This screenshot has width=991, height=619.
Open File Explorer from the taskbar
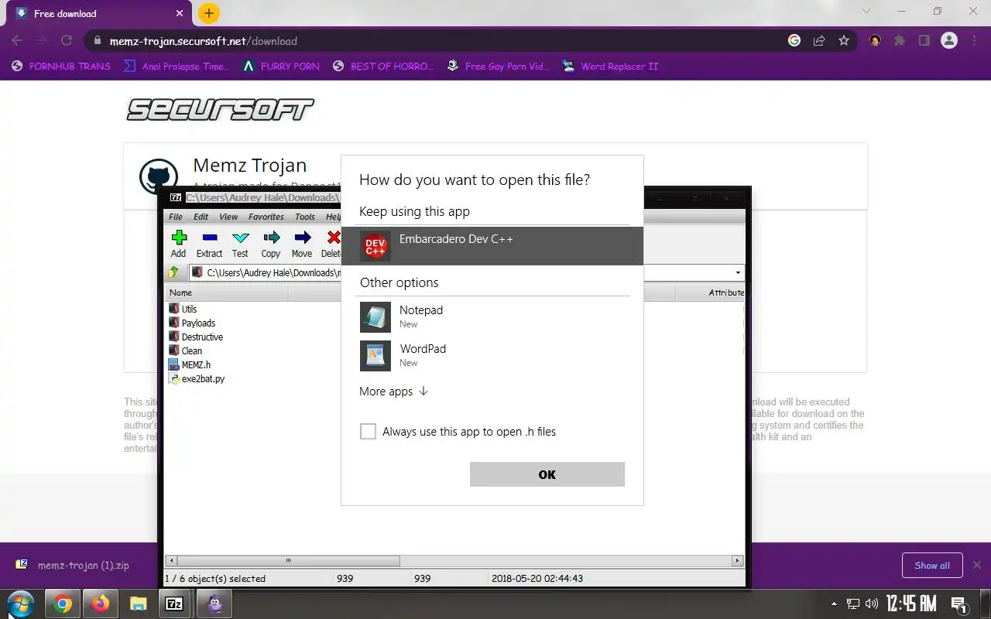pos(138,604)
